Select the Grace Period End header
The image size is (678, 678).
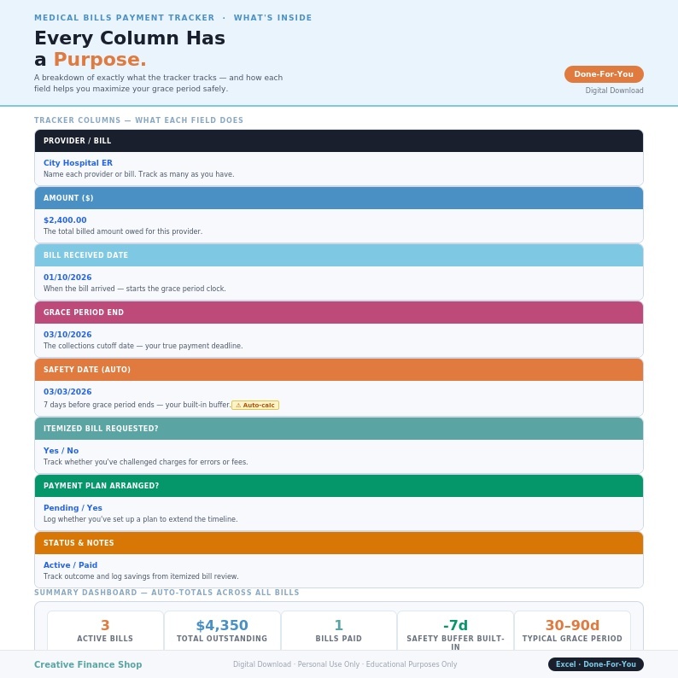pos(338,313)
